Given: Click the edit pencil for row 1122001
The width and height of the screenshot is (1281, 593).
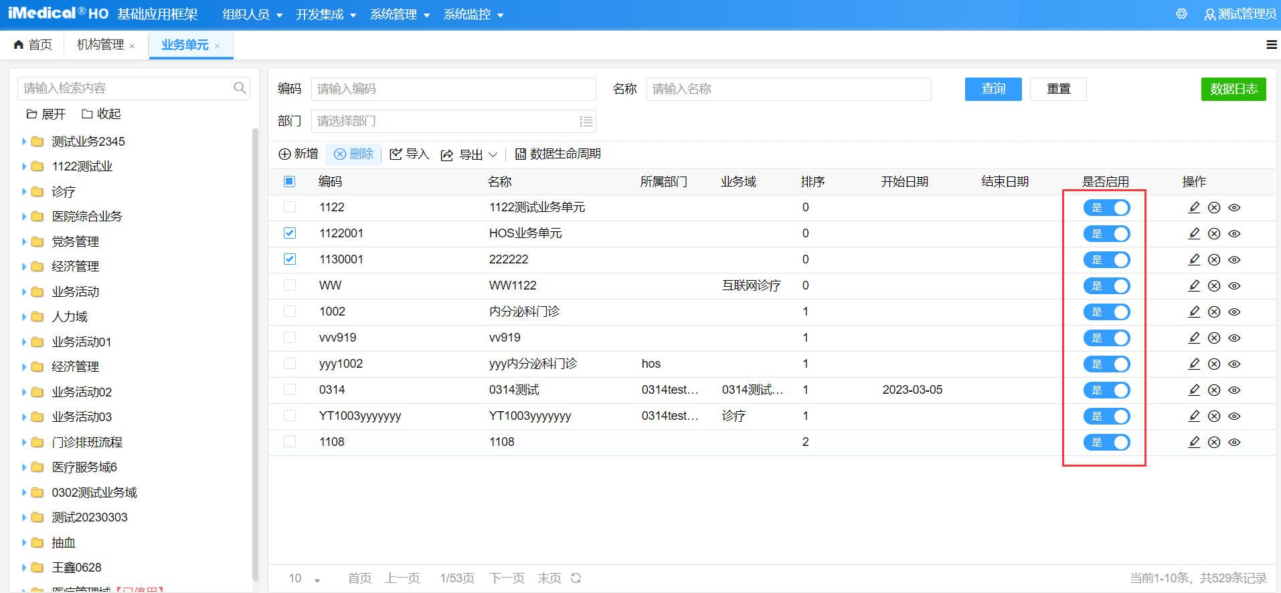Looking at the screenshot, I should pyautogui.click(x=1194, y=233).
